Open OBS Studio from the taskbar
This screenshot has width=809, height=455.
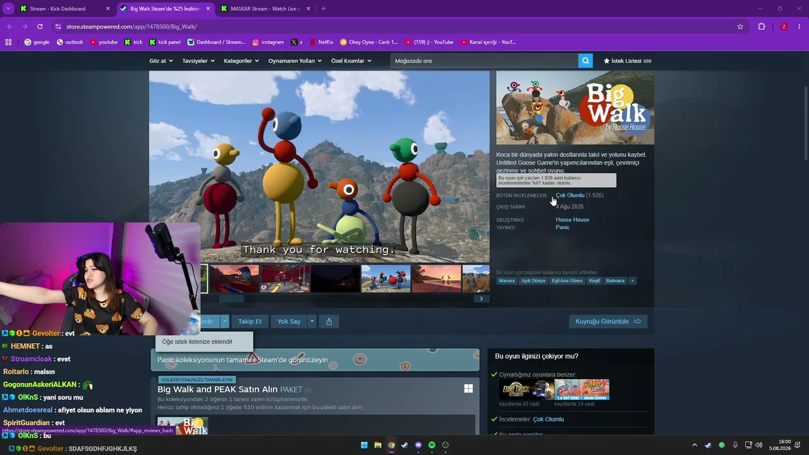(446, 445)
